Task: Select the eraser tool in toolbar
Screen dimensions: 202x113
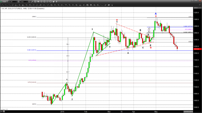Action: 105,5
